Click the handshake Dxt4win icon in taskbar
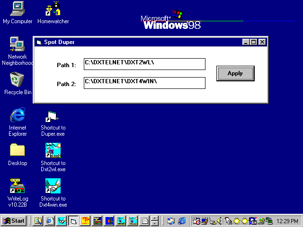 pyautogui.click(x=62, y=221)
